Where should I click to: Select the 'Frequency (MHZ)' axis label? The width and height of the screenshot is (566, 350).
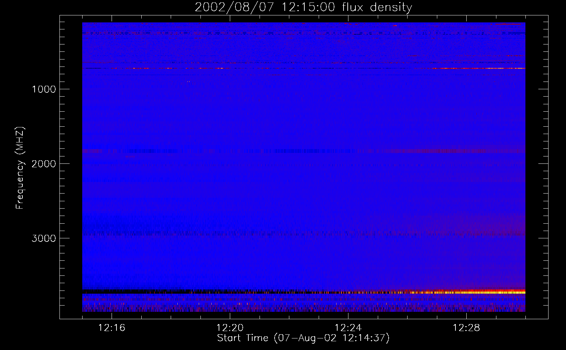[x=20, y=168]
